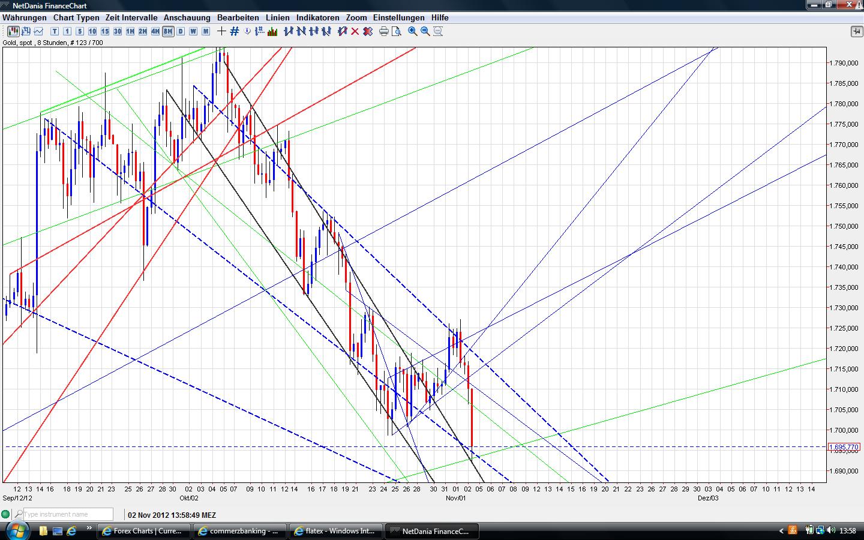Expand the quick launch overflow chevron

coord(89,529)
